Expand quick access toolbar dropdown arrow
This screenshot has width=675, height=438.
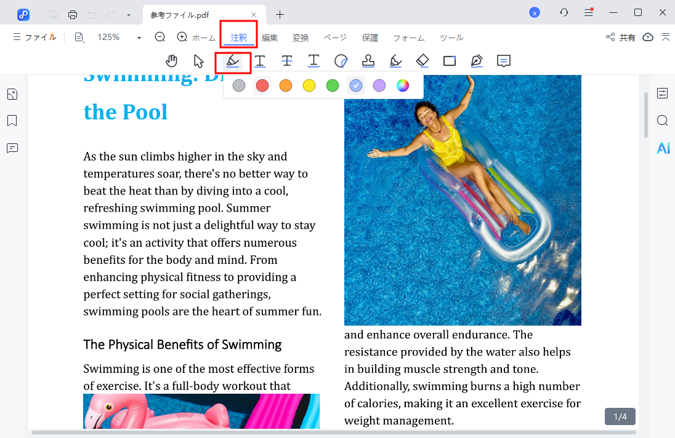(128, 14)
